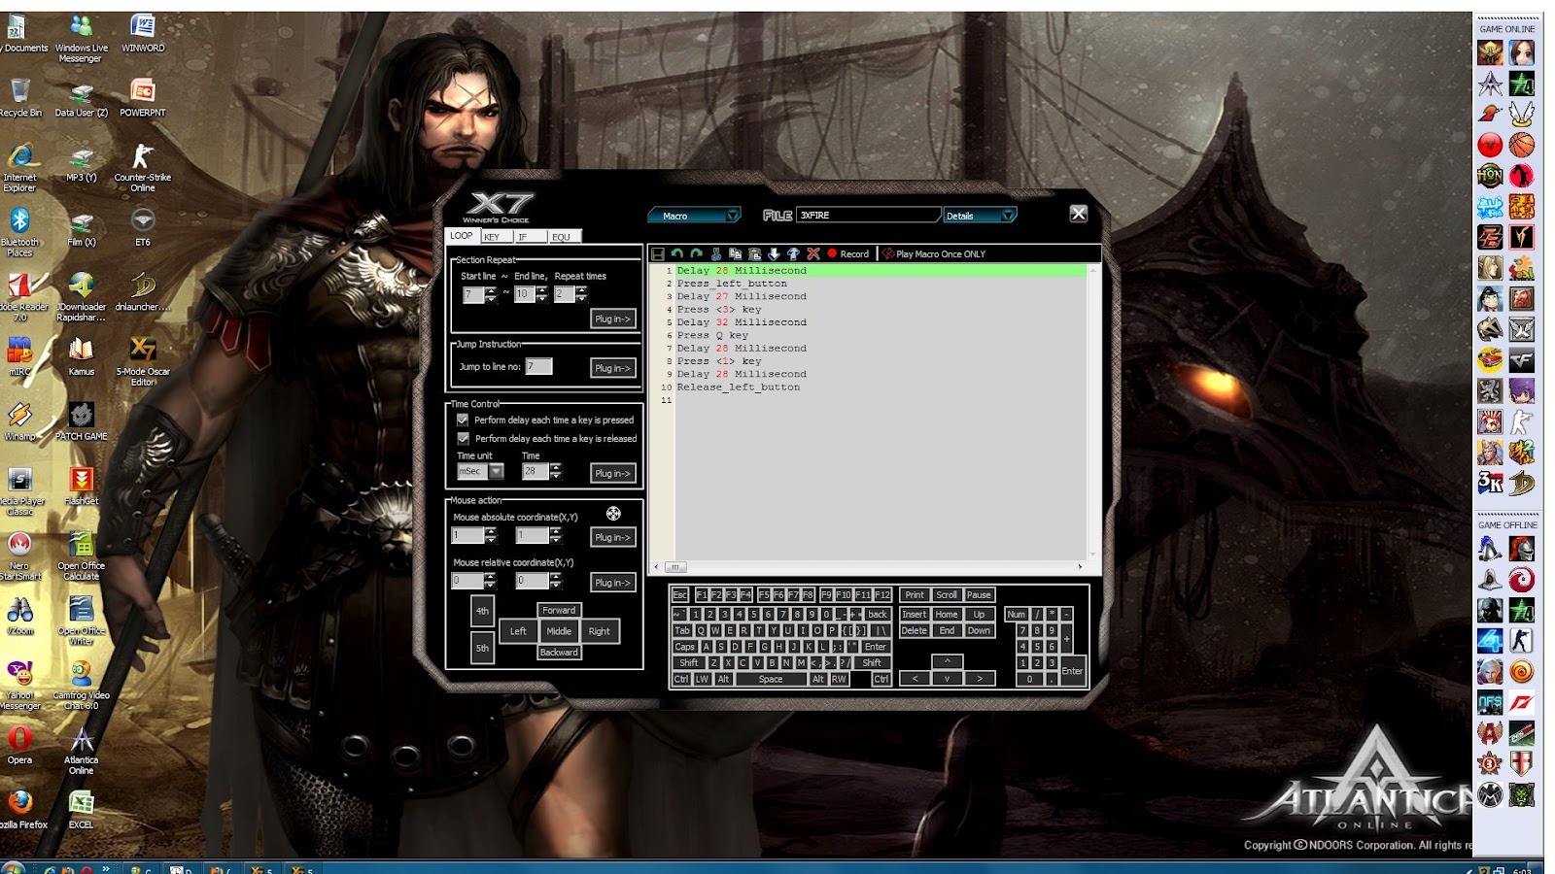This screenshot has width=1555, height=874.
Task: Click the Right mouse button key
Action: [599, 631]
